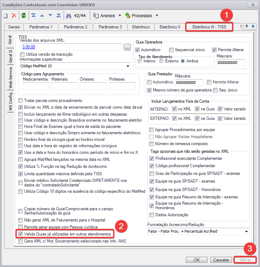
Task: Switch to the Parâmetros 3 tab
Action: [x=110, y=27]
